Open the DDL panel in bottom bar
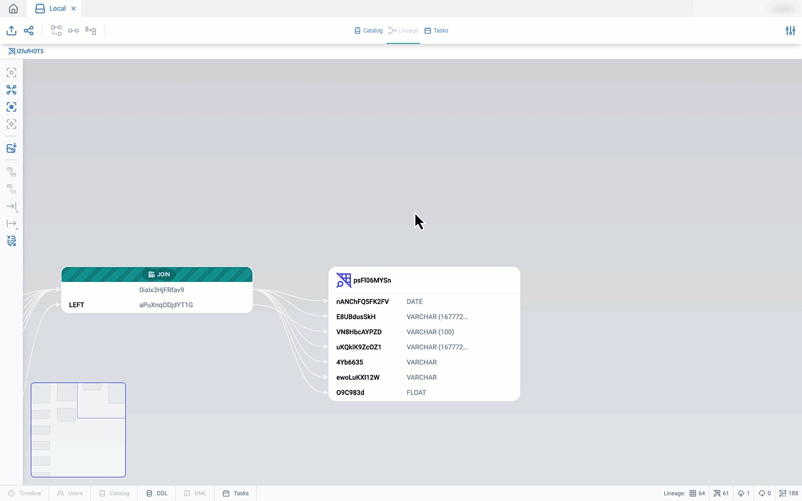The height and width of the screenshot is (501, 802). pyautogui.click(x=157, y=493)
